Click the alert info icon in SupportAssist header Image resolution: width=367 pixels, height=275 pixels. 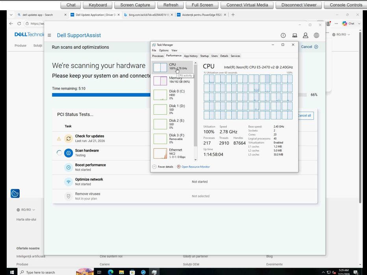coord(283,35)
